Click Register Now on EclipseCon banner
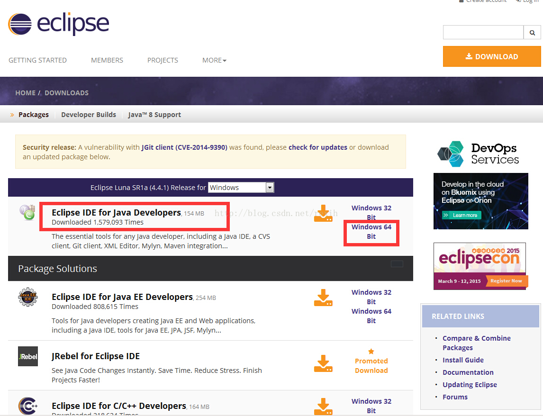543x416 pixels. [506, 281]
